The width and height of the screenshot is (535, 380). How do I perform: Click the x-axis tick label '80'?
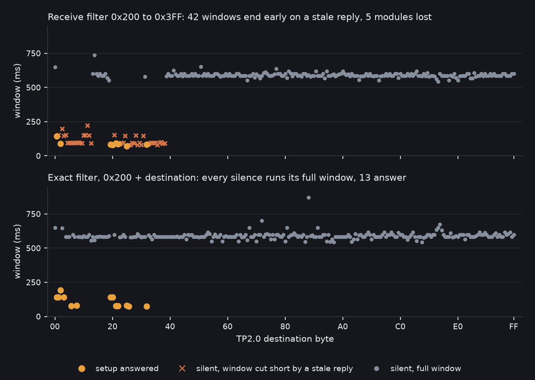point(285,326)
